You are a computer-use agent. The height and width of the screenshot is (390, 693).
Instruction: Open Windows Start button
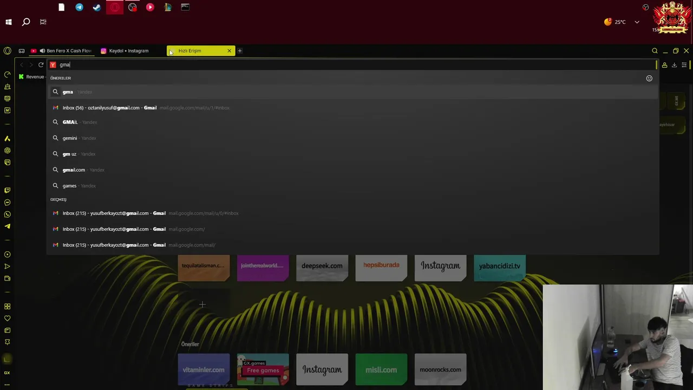click(9, 22)
